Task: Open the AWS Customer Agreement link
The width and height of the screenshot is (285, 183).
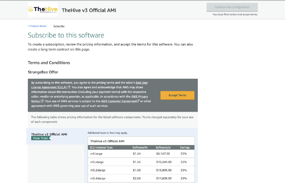Action: (x=119, y=101)
